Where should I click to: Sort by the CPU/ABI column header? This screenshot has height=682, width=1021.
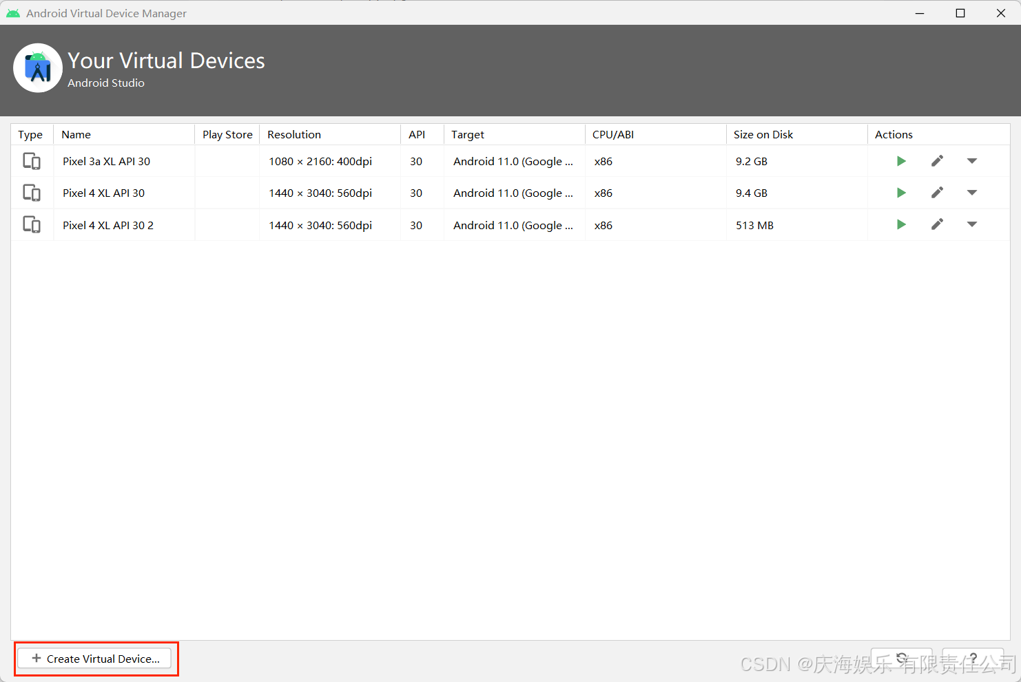click(x=656, y=134)
